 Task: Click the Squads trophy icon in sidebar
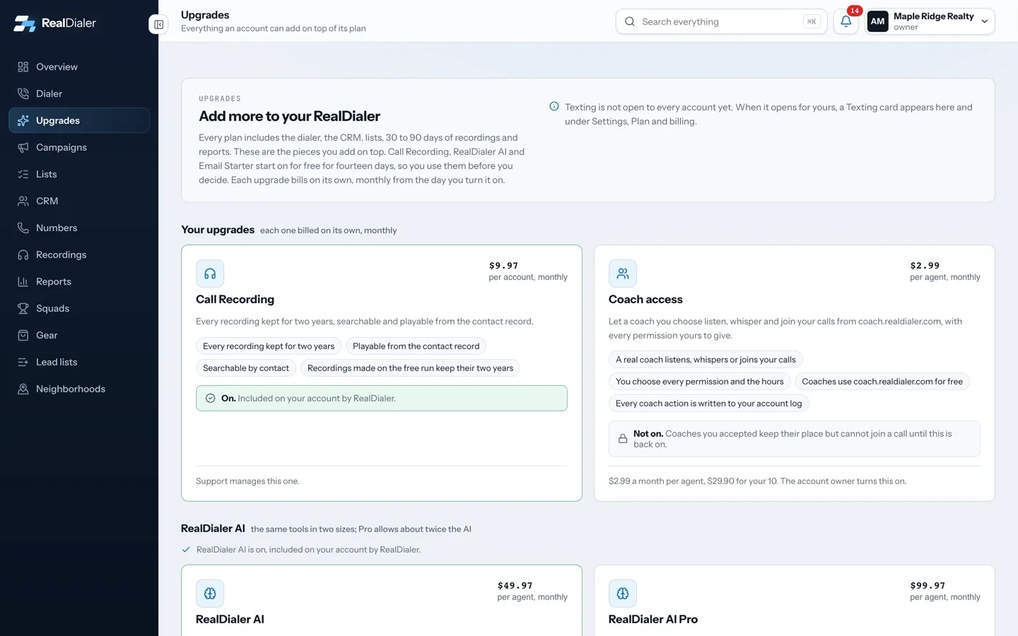(23, 309)
